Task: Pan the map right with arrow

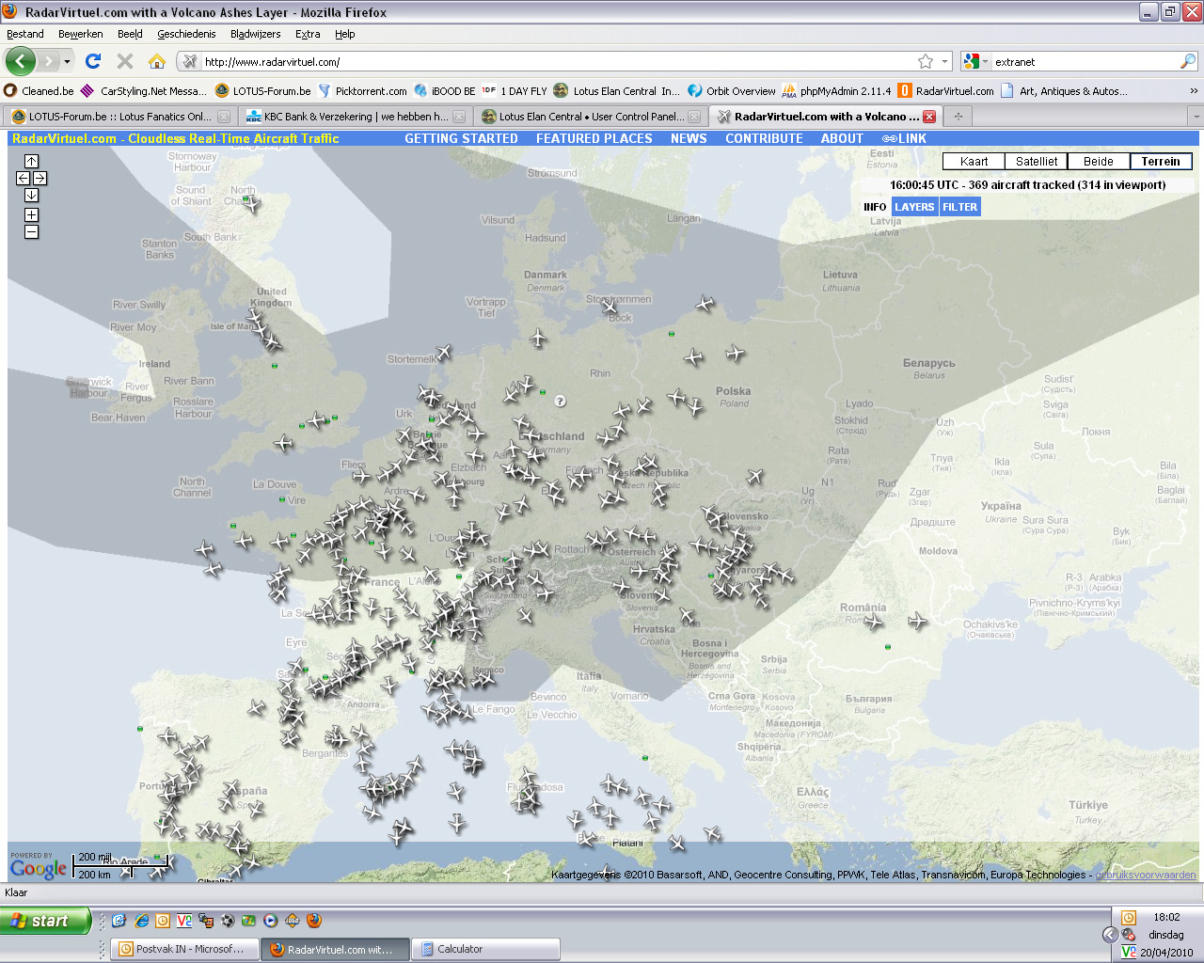Action: click(x=40, y=178)
